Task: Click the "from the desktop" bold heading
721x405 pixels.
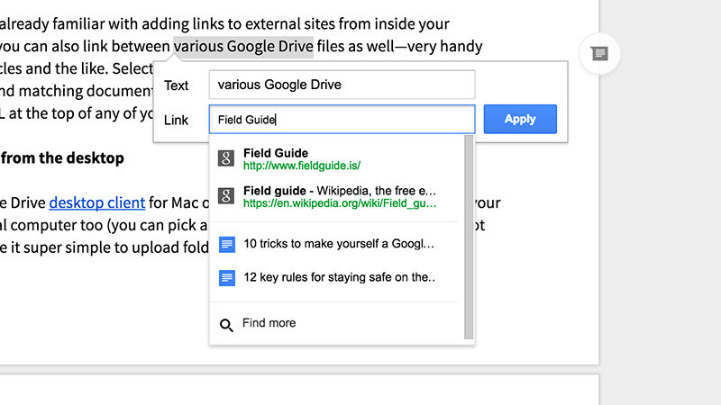Action: click(x=63, y=158)
